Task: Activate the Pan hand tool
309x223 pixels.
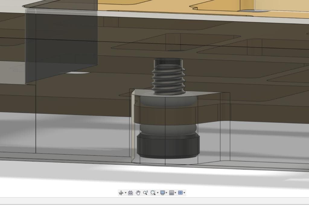Action: pos(138,193)
